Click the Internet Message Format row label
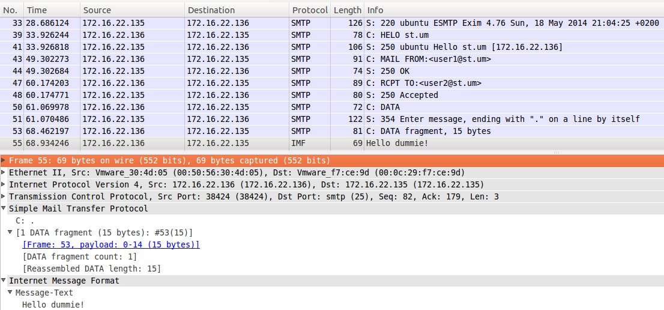 click(64, 281)
